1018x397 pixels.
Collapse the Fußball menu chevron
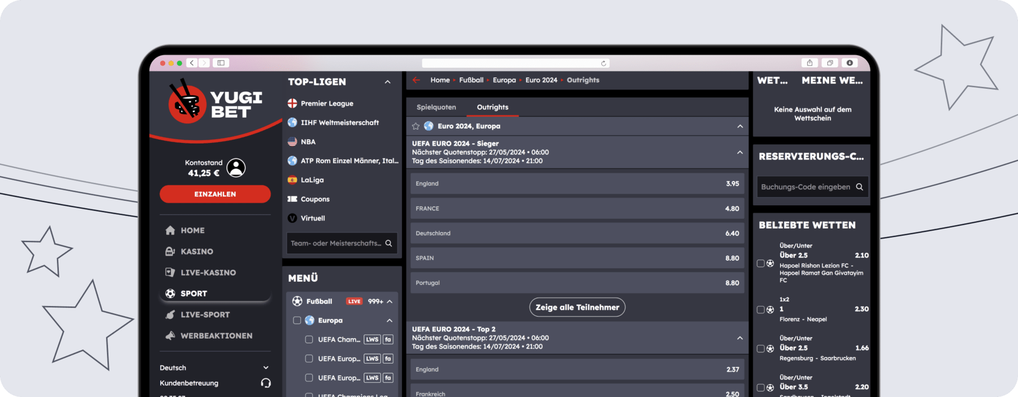point(390,301)
